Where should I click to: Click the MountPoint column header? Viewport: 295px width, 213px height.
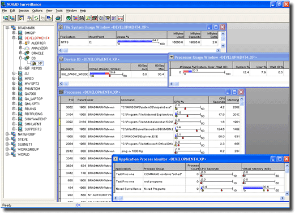102,35
